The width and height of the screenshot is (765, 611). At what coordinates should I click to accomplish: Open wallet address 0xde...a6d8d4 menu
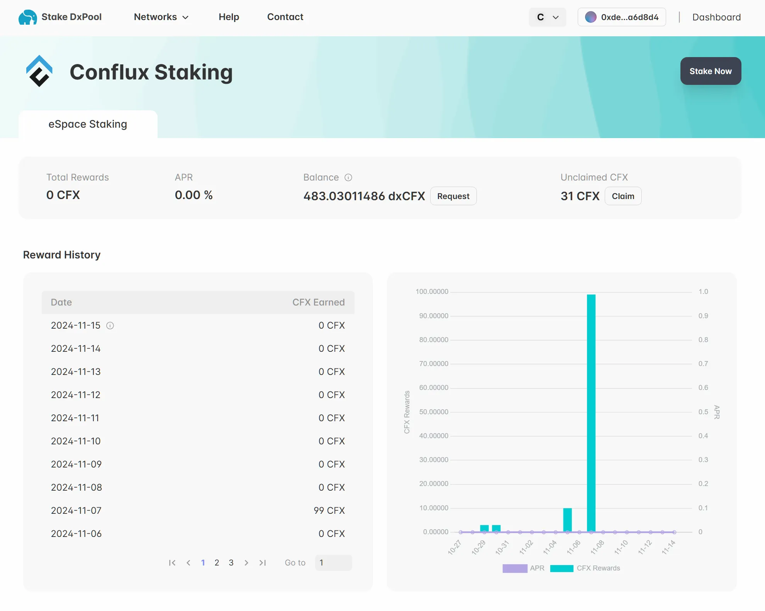629,17
